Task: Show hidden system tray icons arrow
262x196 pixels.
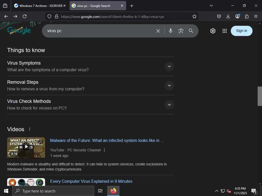Action: tap(216, 191)
